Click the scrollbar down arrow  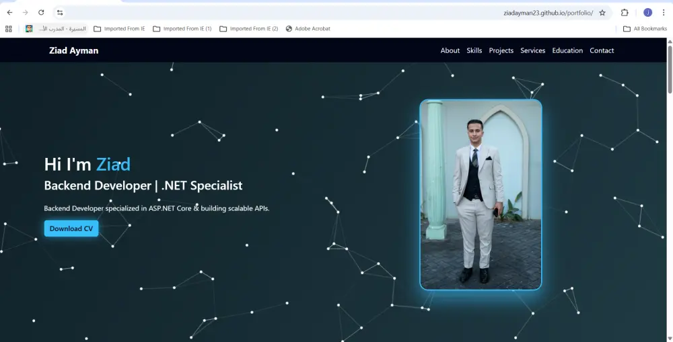tap(670, 339)
